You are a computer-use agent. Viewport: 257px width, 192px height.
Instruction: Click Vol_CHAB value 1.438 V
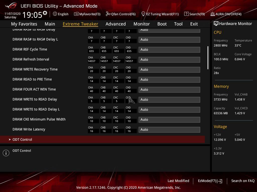pos(240,99)
